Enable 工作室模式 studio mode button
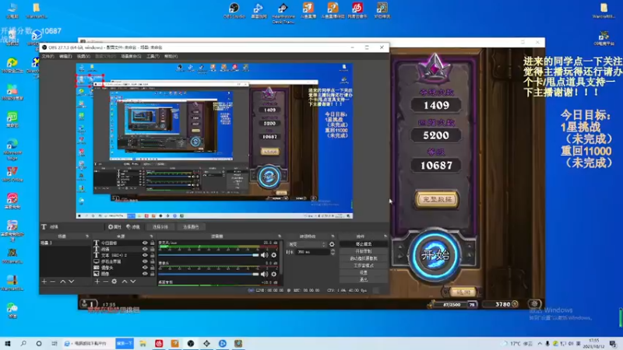Viewport: 623px width, 350px height. pyautogui.click(x=364, y=265)
